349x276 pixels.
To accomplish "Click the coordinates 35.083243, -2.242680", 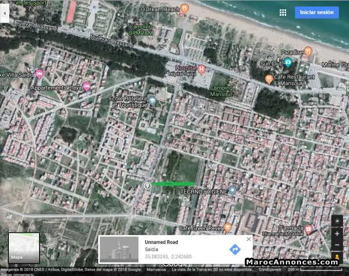I will coord(168,256).
